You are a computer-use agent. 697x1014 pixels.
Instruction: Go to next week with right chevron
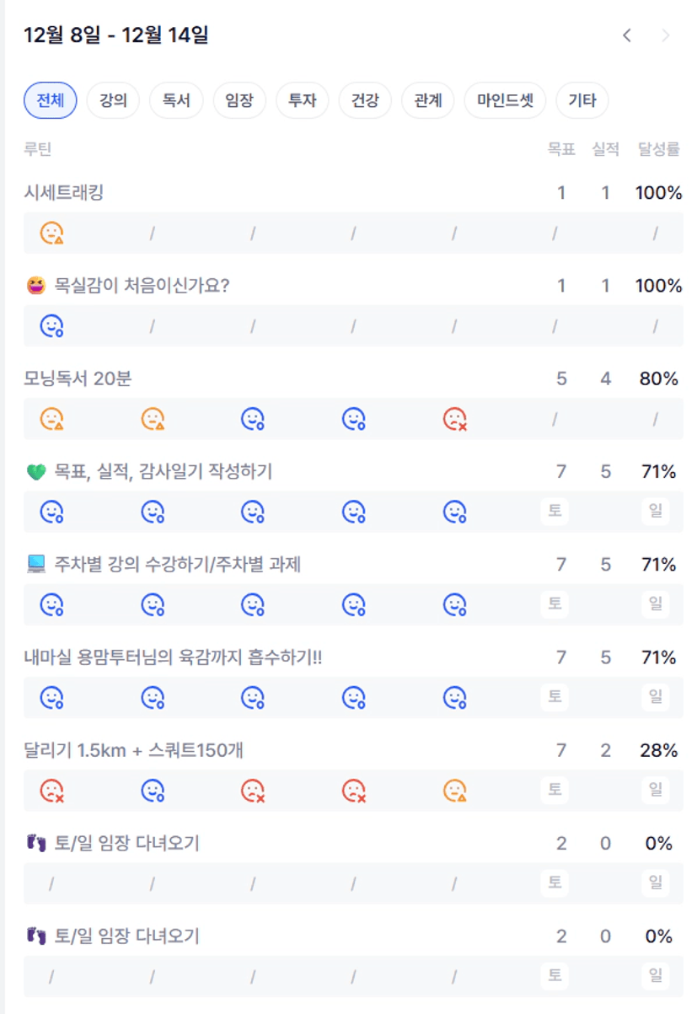[x=666, y=35]
